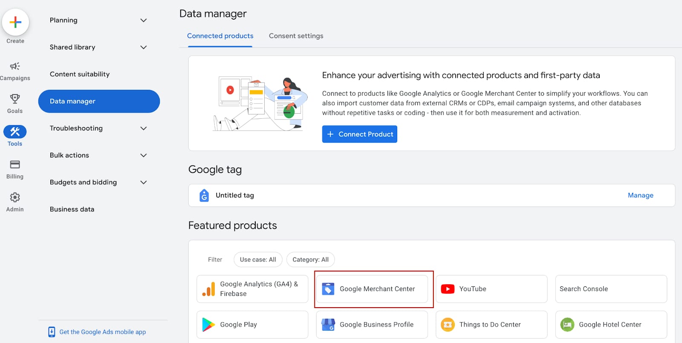Select the Connected products tab
Screen dimensions: 682x343
point(220,36)
